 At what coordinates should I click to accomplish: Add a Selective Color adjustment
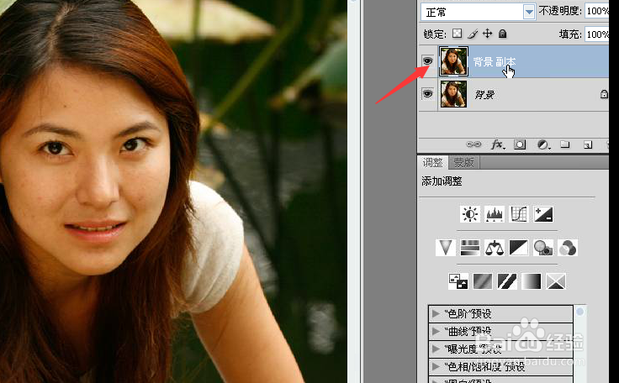pyautogui.click(x=556, y=281)
